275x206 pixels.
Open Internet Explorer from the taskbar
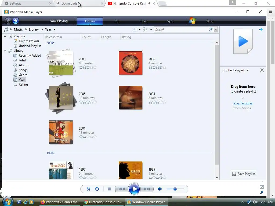tap(25, 202)
